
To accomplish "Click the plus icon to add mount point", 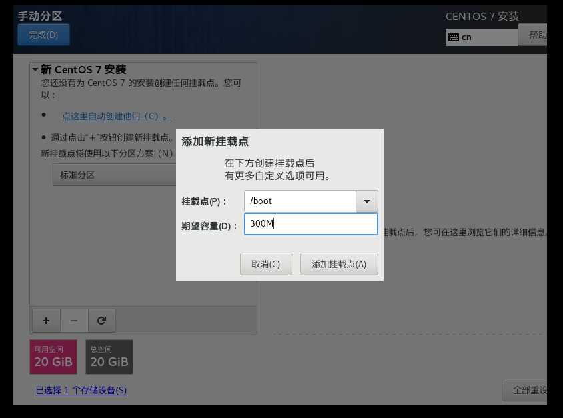I will pos(46,321).
